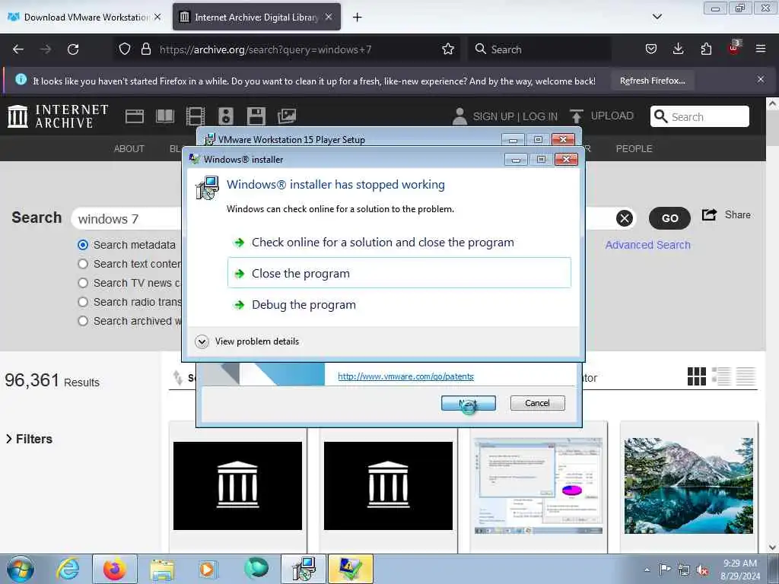Open Software floppy icon in Archive nav
The height and width of the screenshot is (584, 779).
pos(256,116)
